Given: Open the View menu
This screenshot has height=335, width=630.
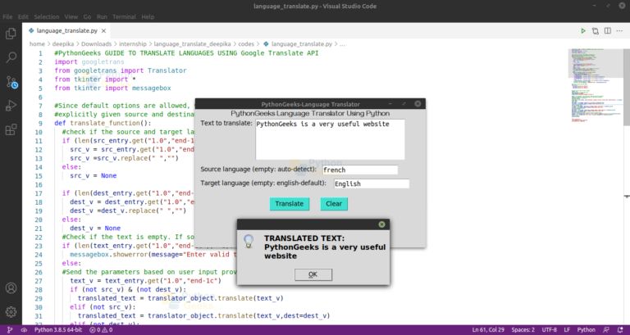Looking at the screenshot, I should pos(71,17).
